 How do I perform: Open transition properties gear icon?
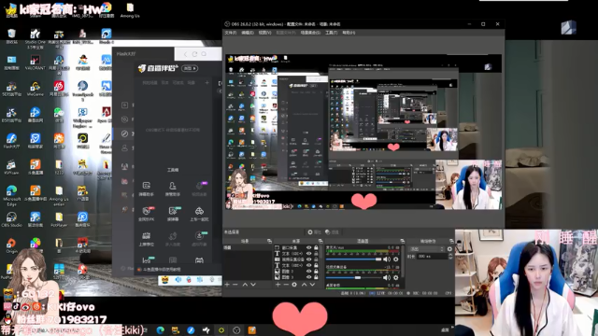449,249
